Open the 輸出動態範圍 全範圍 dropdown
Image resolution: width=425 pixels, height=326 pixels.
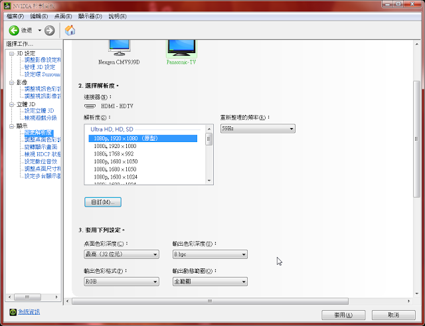[x=210, y=282]
